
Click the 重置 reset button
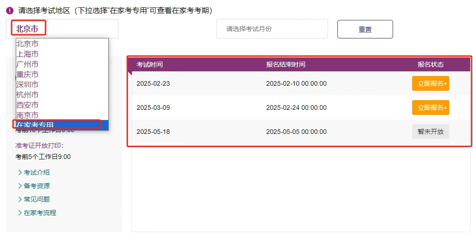pos(365,29)
